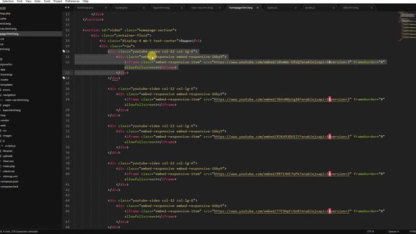The image size is (416, 234).
Task: Expand the errors folder in sidebar
Action: 6,90
